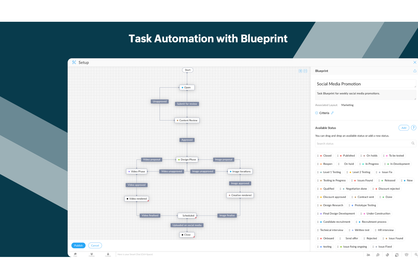Viewport: 418px width, 279px height.
Task: Click the Image approved transition
Action: click(240, 183)
